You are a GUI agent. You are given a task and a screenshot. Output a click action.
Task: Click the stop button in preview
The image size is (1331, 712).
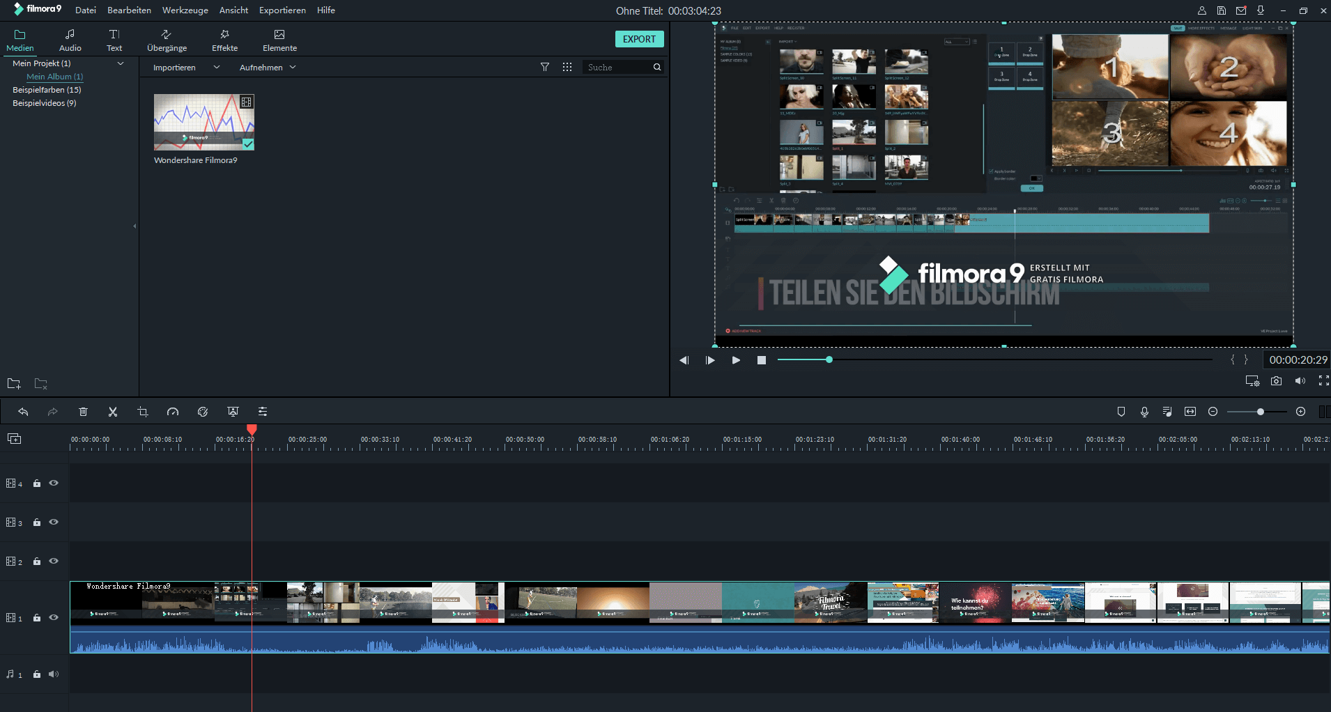[x=762, y=360]
